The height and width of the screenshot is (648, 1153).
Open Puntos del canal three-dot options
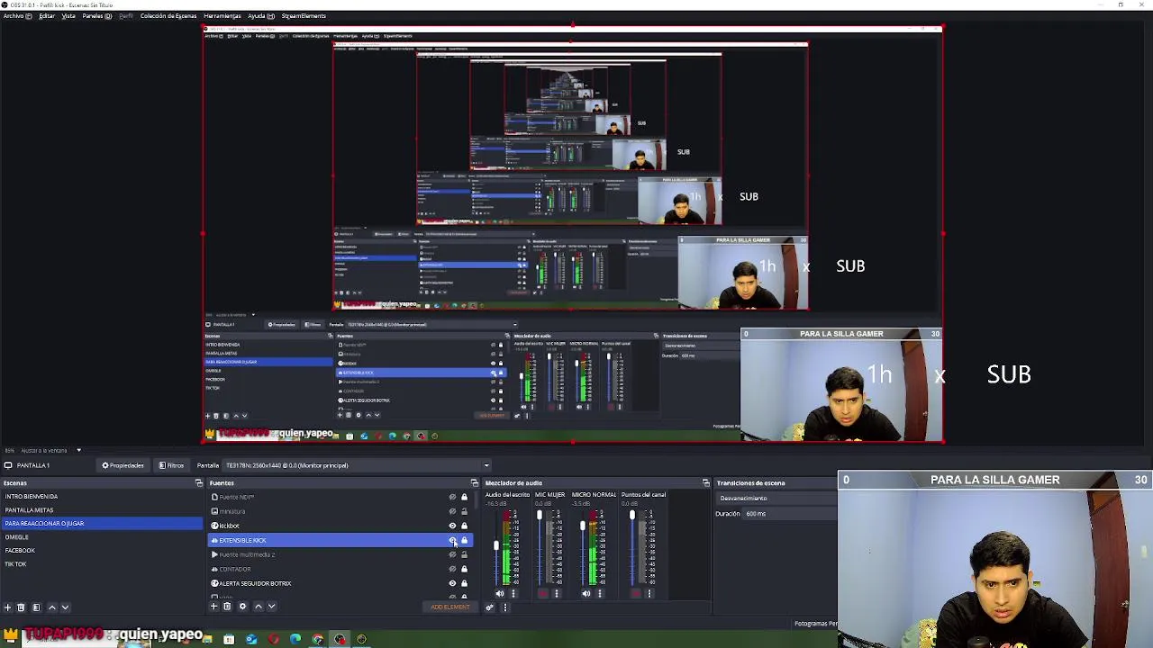tap(649, 593)
